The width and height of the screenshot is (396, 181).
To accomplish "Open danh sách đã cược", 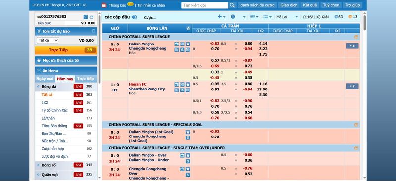I will click(257, 5).
